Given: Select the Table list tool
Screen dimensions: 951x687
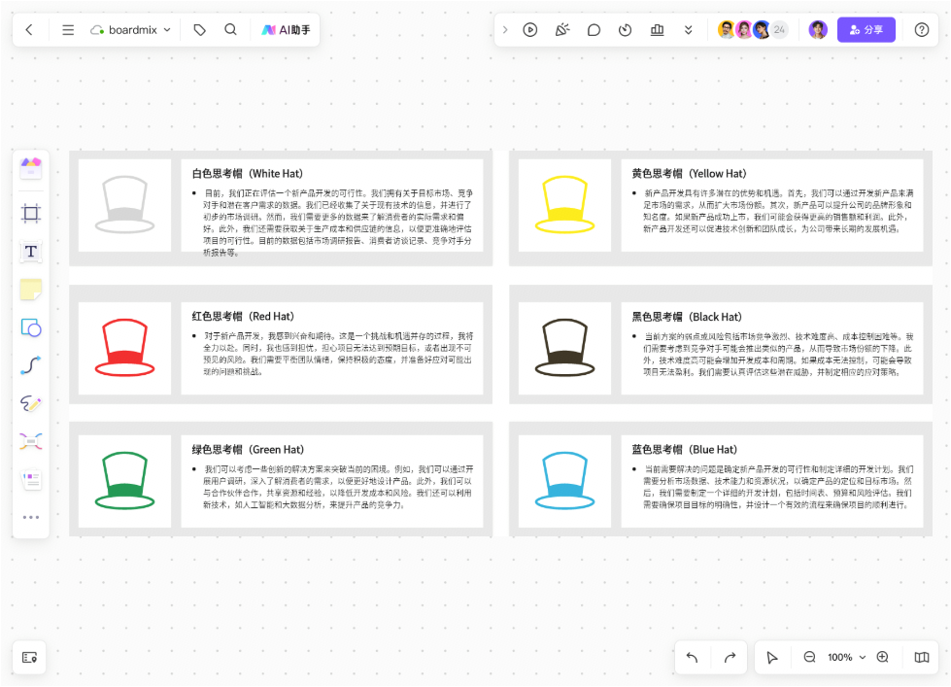Looking at the screenshot, I should pos(31,480).
